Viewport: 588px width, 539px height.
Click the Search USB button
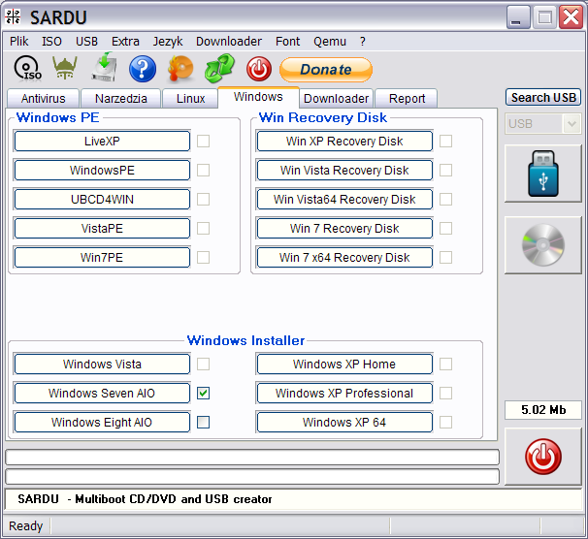(x=543, y=97)
